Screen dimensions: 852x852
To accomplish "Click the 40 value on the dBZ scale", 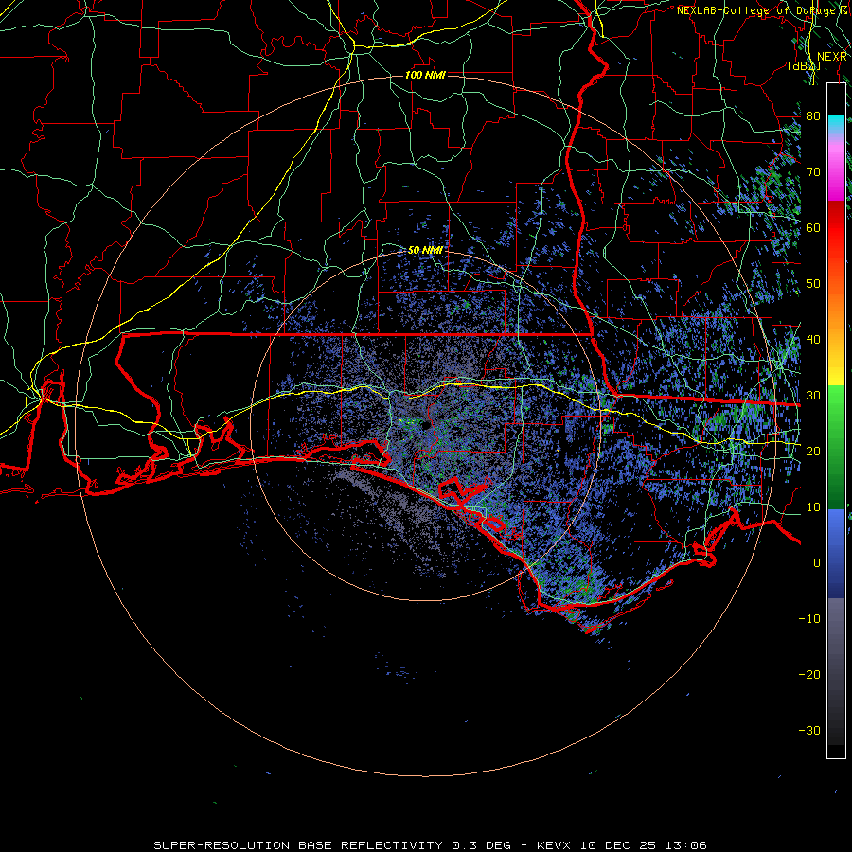I will click(x=813, y=340).
